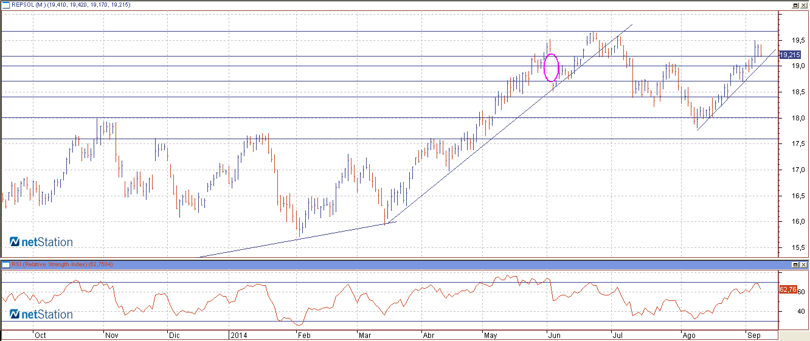This screenshot has height=341, width=810.
Task: Click the 15,5 price axis label
Action: click(798, 247)
